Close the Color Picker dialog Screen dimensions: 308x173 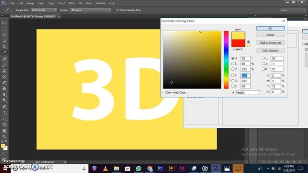click(x=283, y=21)
